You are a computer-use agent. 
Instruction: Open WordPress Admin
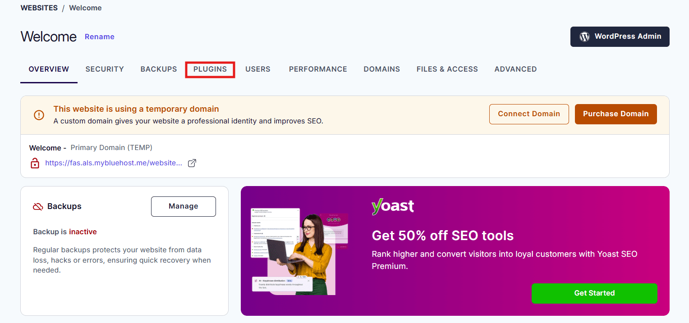point(620,36)
